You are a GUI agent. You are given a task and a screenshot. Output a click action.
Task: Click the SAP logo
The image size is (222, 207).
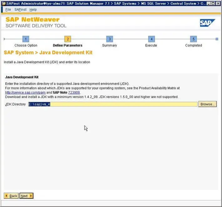click(207, 23)
